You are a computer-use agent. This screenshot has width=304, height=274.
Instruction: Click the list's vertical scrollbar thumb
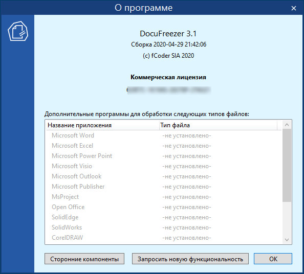point(287,166)
